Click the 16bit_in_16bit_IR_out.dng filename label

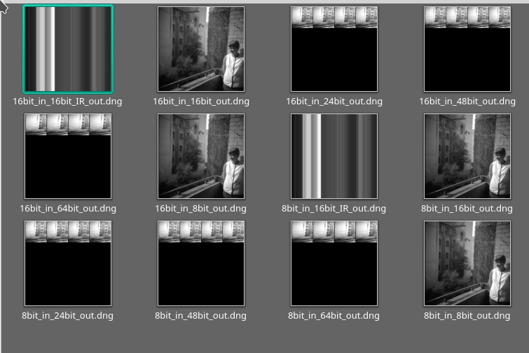pos(68,102)
